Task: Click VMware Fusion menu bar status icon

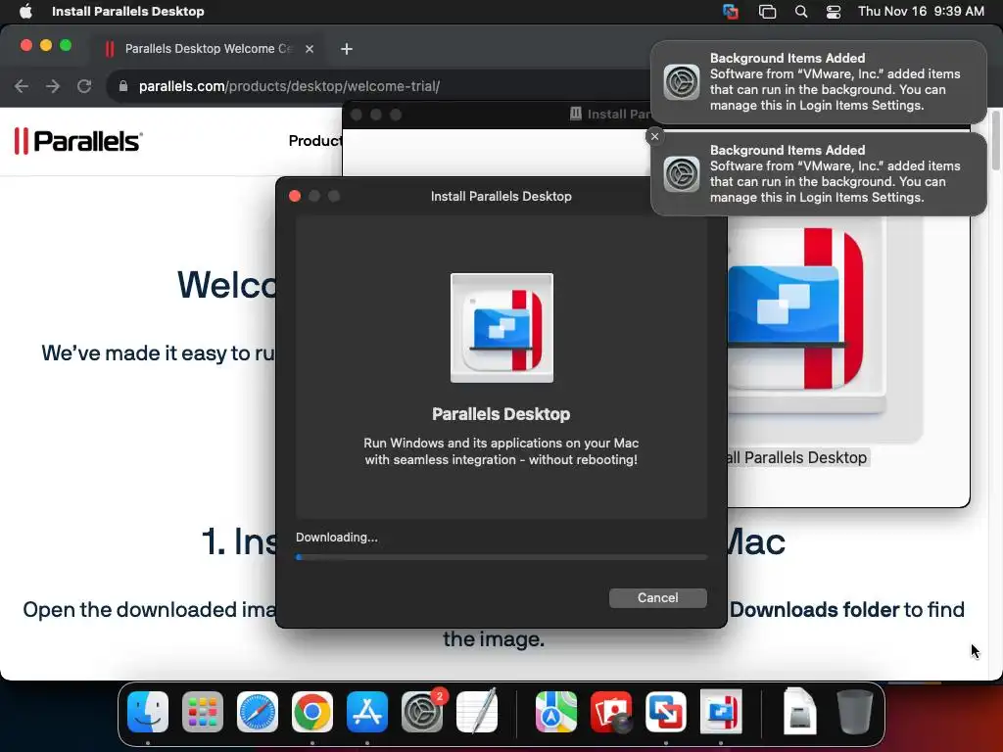Action: click(731, 11)
